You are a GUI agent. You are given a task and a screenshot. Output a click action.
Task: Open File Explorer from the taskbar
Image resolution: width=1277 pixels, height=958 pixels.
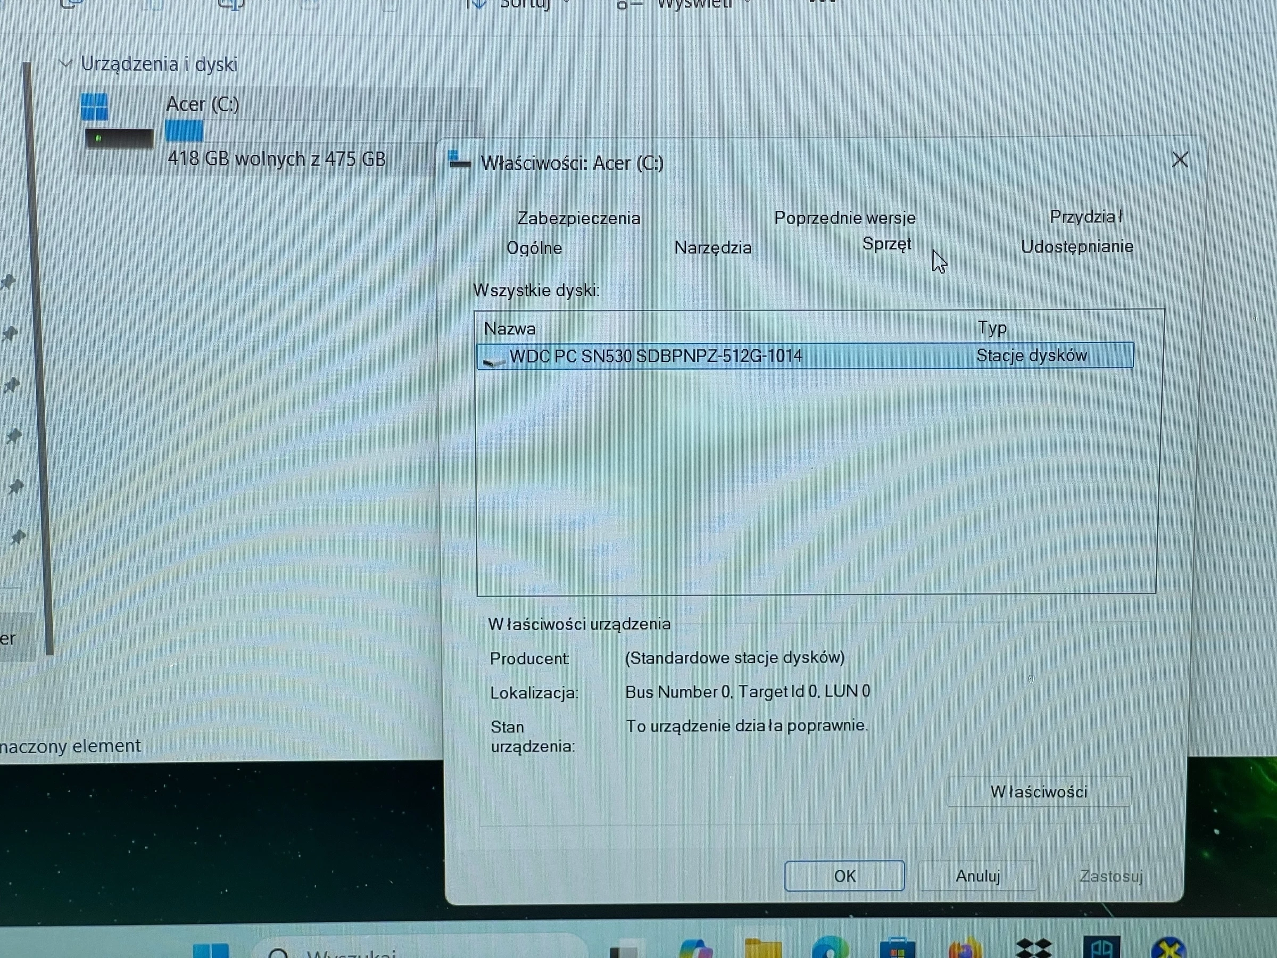pyautogui.click(x=762, y=949)
